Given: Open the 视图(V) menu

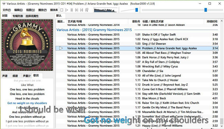Looking at the screenshot, I should [30, 10].
